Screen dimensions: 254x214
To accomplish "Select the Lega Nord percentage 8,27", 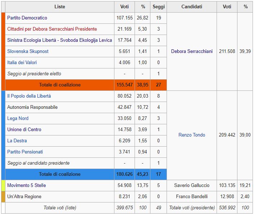I will click(142, 118).
